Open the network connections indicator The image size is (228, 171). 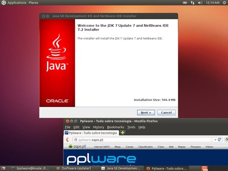tap(192, 3)
